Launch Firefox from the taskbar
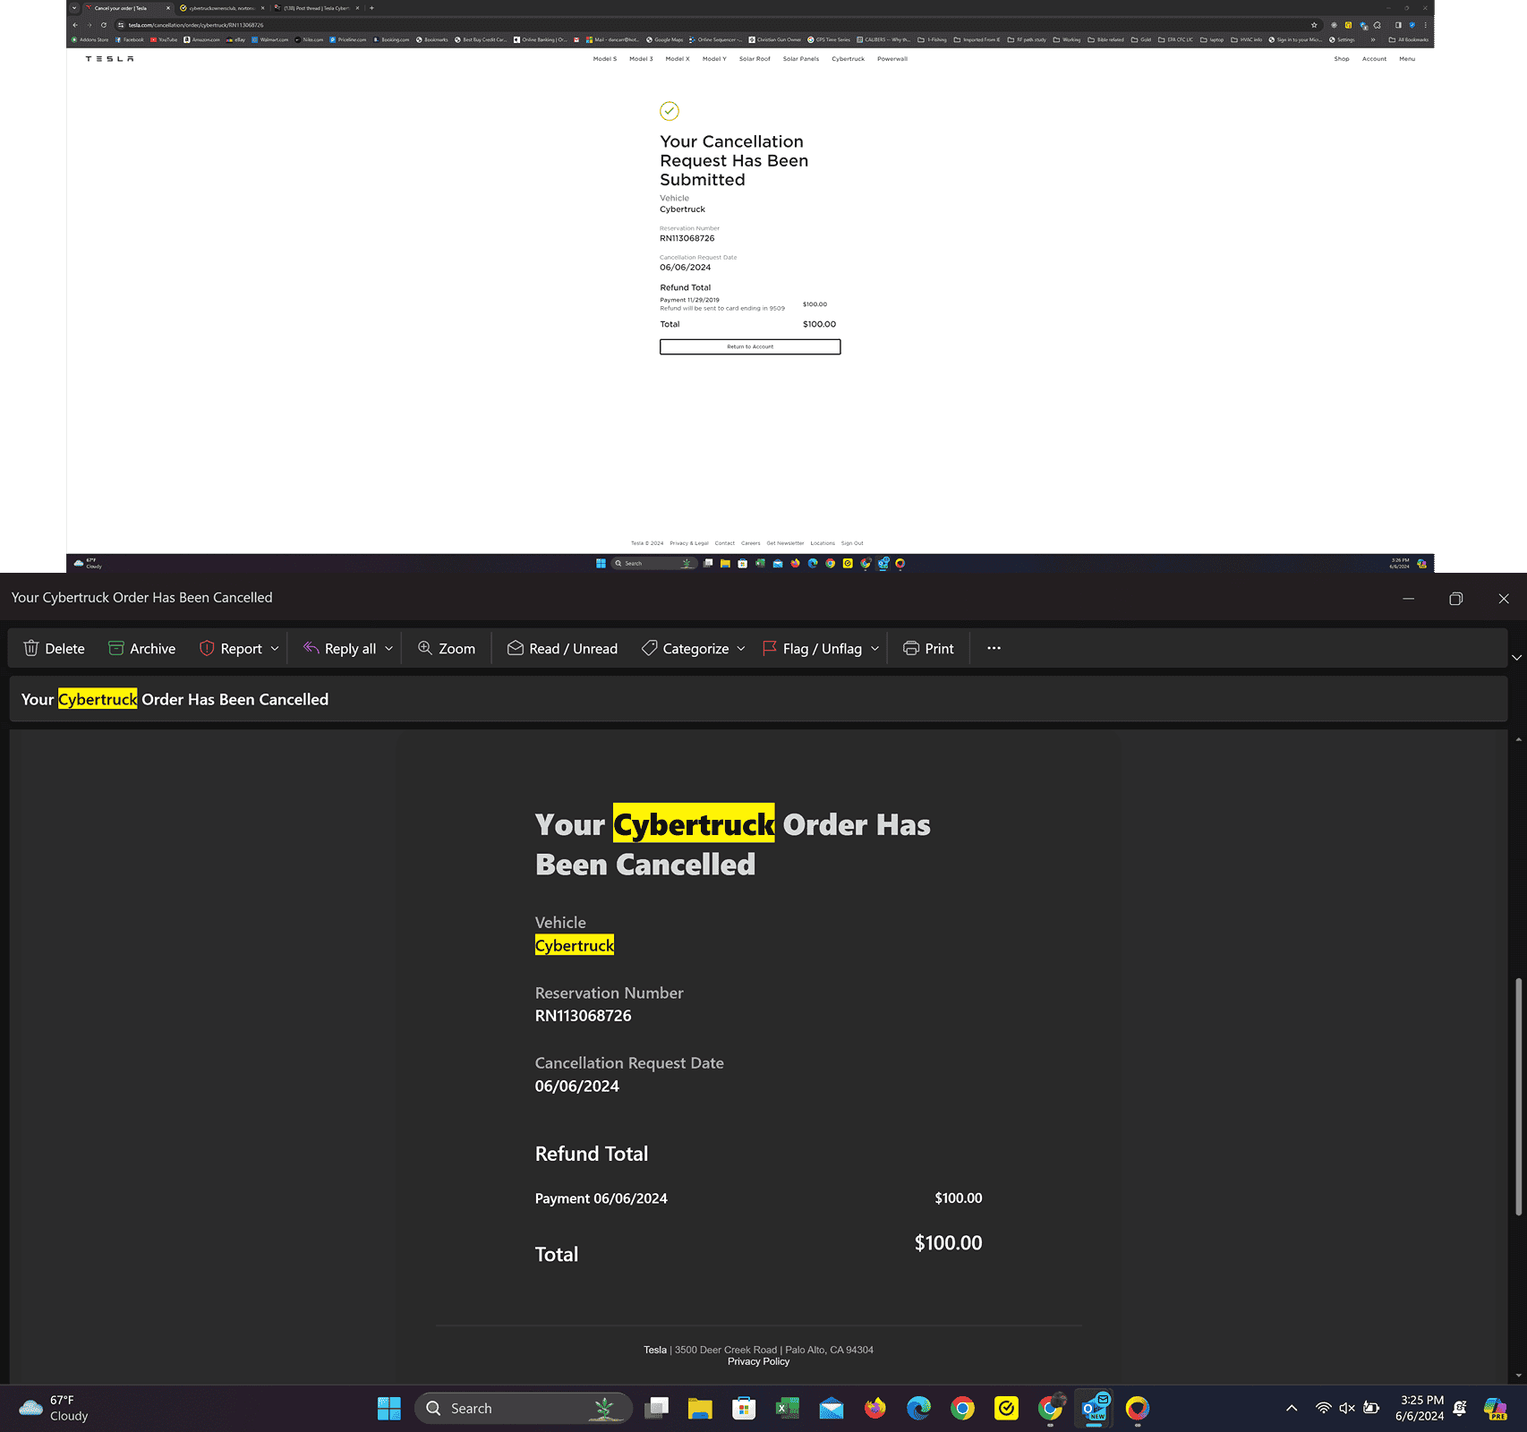This screenshot has height=1432, width=1527. coord(874,1409)
